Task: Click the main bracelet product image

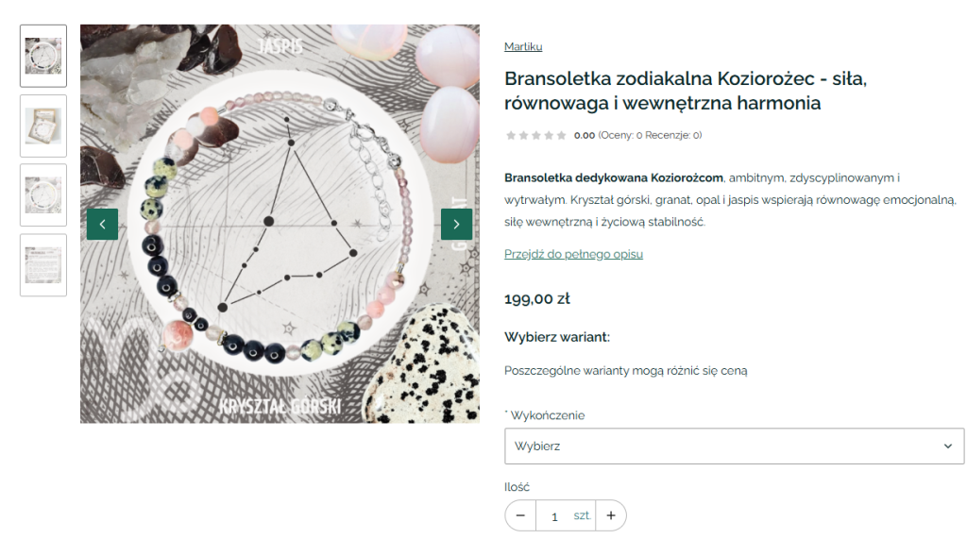Action: 280,224
